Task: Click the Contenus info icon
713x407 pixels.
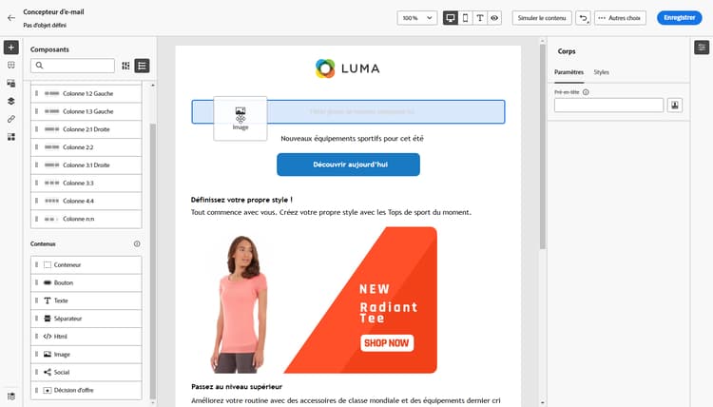Action: [x=137, y=243]
